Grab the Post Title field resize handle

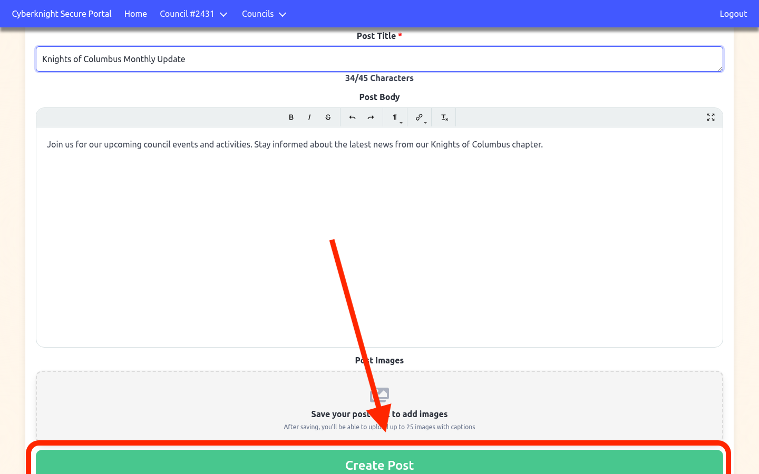coord(719,68)
